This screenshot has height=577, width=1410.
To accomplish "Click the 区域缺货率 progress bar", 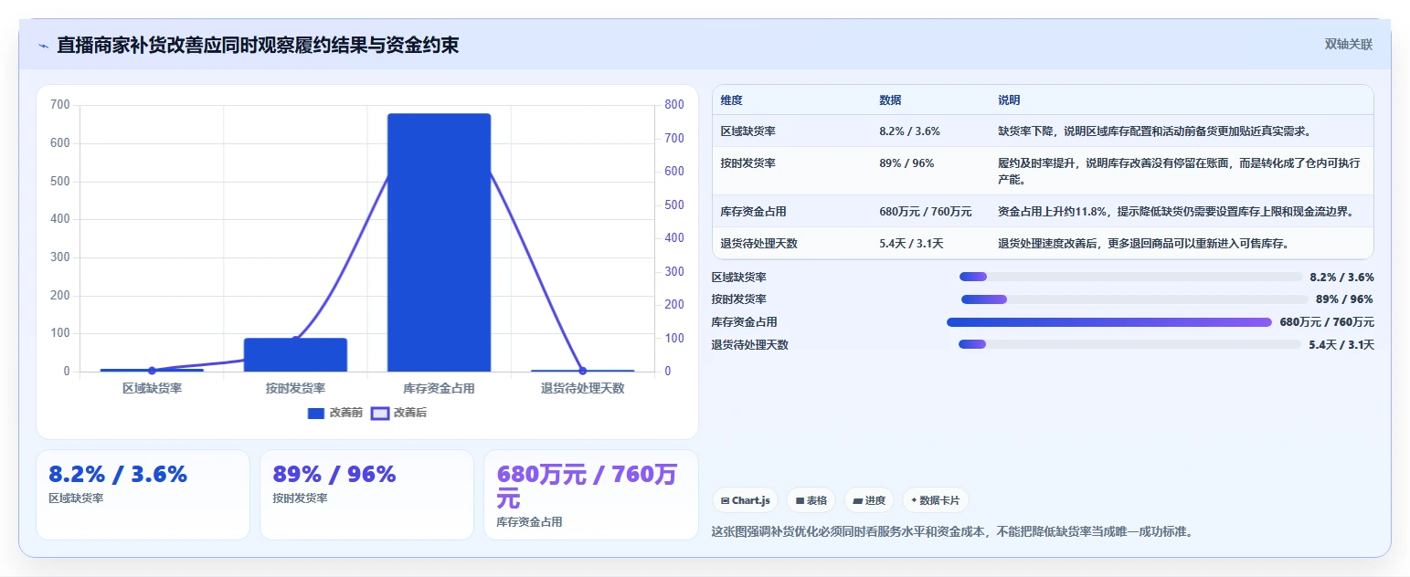I will (x=1130, y=277).
